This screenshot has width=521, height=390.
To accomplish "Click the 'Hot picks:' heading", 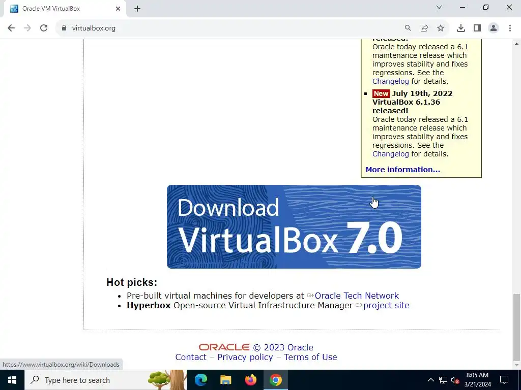I will click(x=132, y=282).
